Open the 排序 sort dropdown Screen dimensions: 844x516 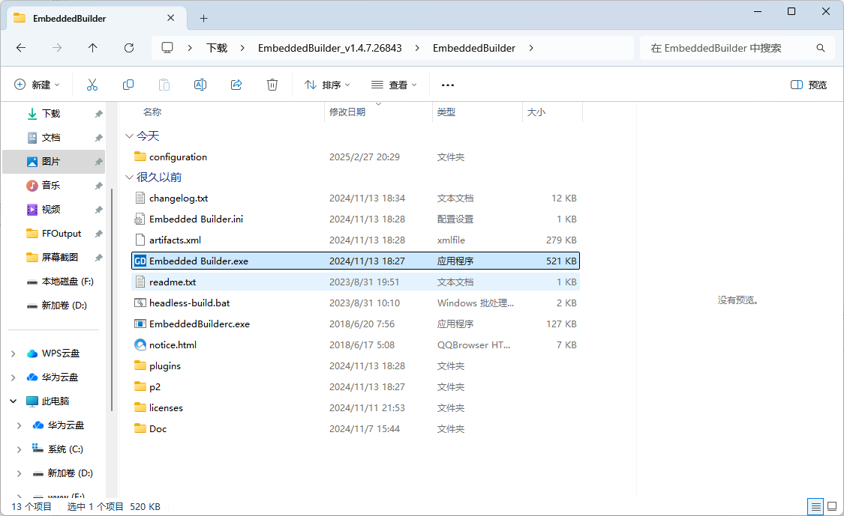tap(327, 85)
